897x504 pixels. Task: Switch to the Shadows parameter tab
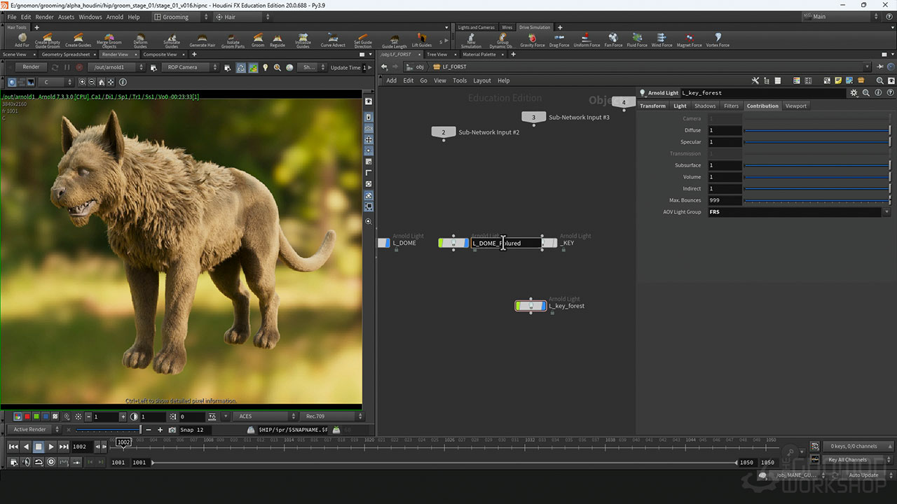704,106
